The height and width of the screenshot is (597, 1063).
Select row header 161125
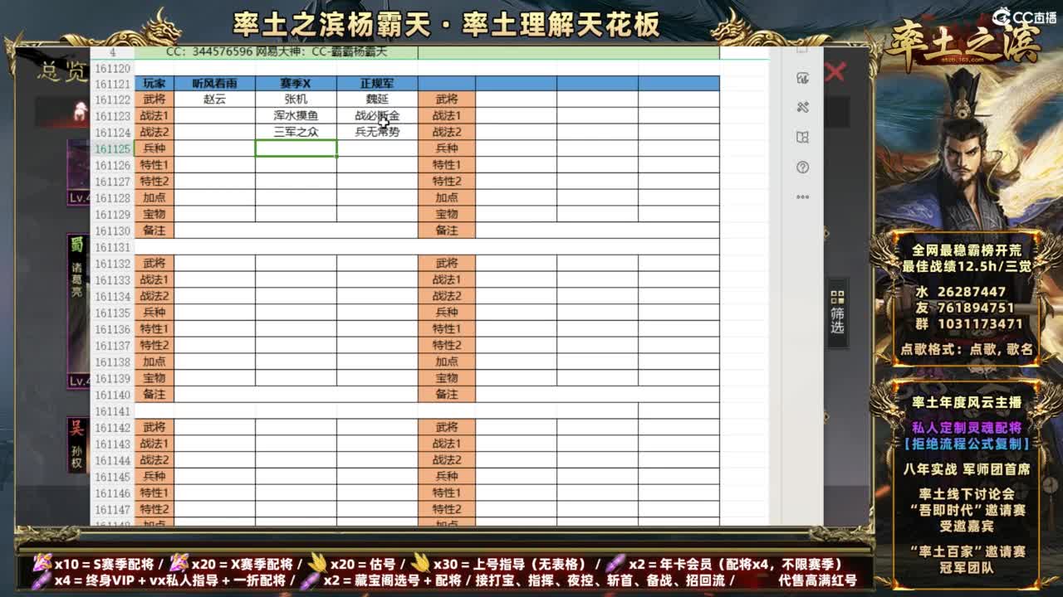[x=112, y=148]
